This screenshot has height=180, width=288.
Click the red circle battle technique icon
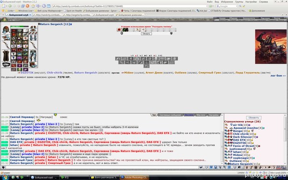pos(119,30)
